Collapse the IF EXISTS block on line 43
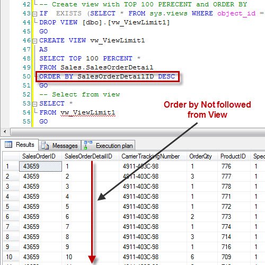This screenshot has width=265, height=265. (35, 14)
